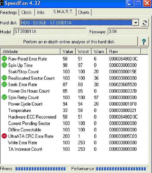
Task: Switch to the Readings tab
Action: [9, 12]
